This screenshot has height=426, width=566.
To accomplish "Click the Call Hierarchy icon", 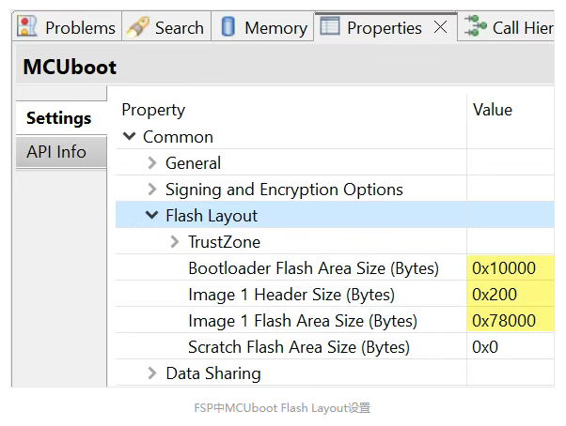I will [475, 26].
